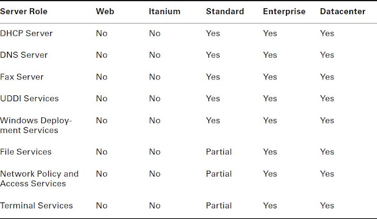This screenshot has height=219, width=377.
Task: Select the Web column header
Action: click(x=105, y=11)
